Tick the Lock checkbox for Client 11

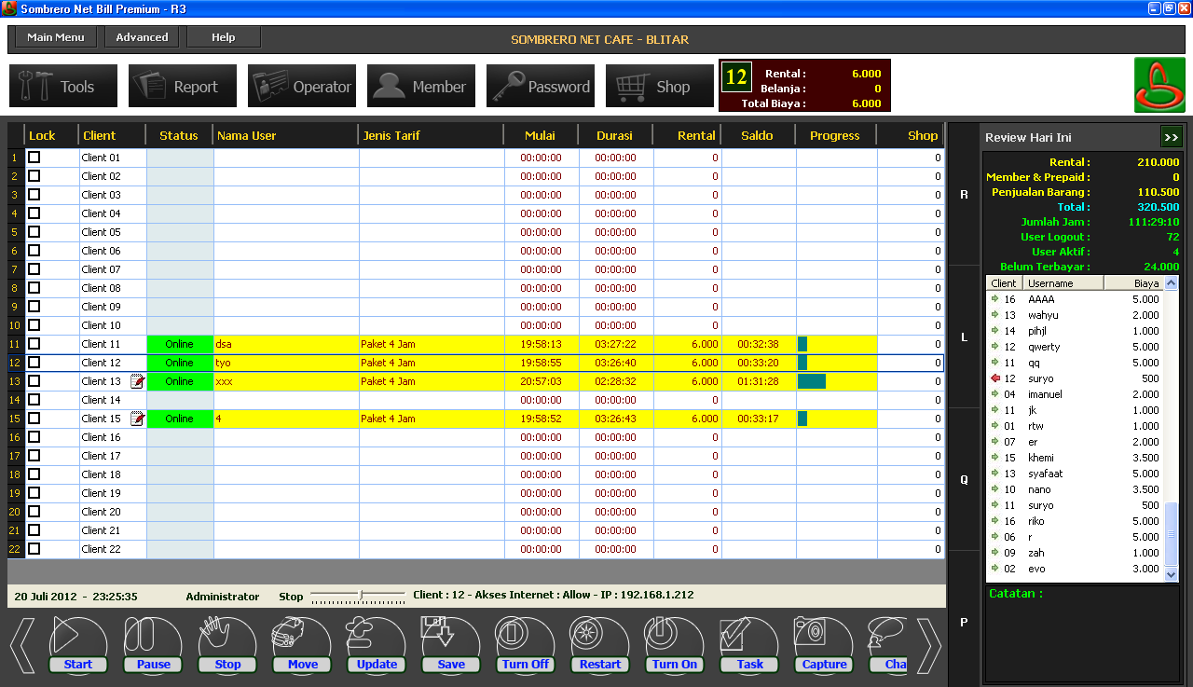point(34,344)
